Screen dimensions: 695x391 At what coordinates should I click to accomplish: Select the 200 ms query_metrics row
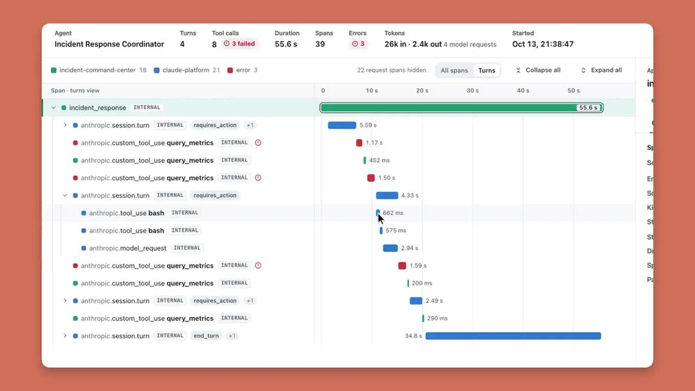[x=338, y=283]
